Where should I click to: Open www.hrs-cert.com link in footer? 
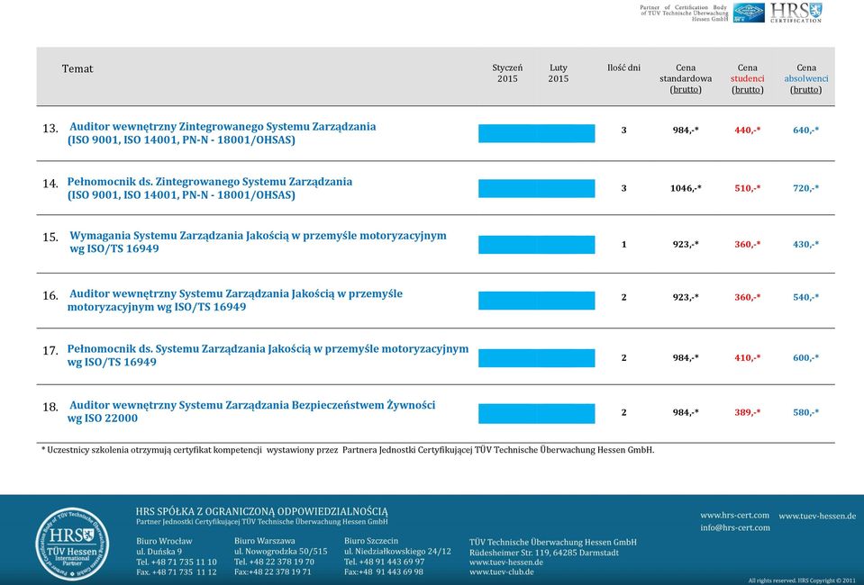click(734, 515)
